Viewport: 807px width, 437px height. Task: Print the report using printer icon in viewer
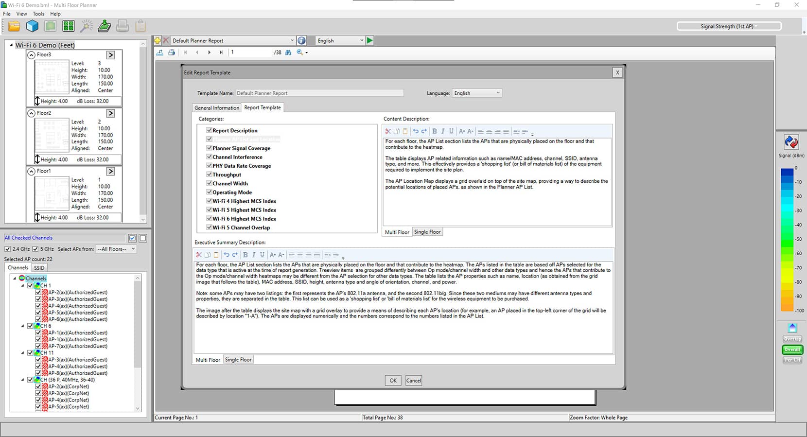coord(172,52)
